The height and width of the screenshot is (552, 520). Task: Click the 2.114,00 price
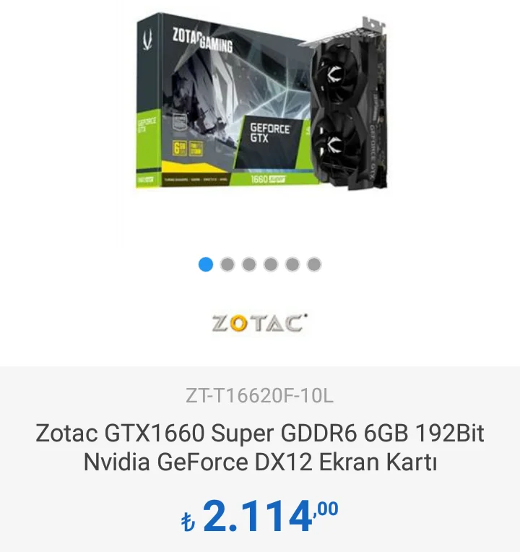click(x=259, y=516)
